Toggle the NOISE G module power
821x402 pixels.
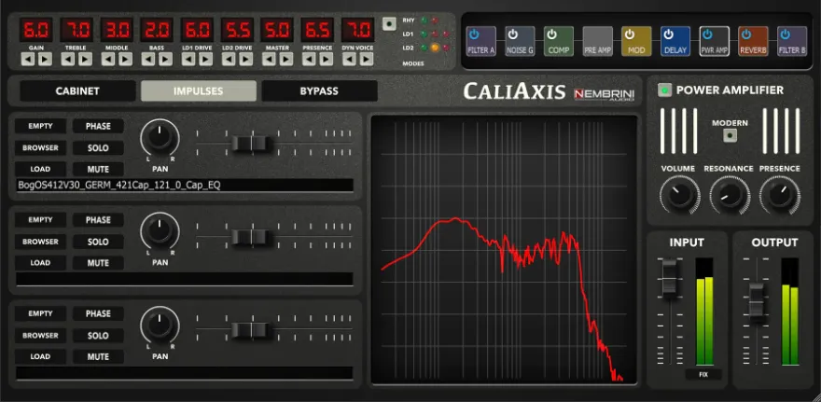513,34
